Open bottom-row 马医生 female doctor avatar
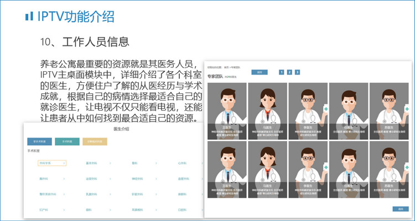The height and width of the screenshot is (221, 415). point(268,166)
